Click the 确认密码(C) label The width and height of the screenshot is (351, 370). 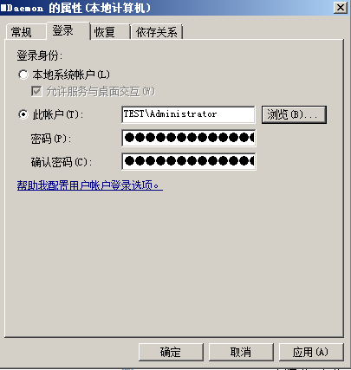pos(62,162)
